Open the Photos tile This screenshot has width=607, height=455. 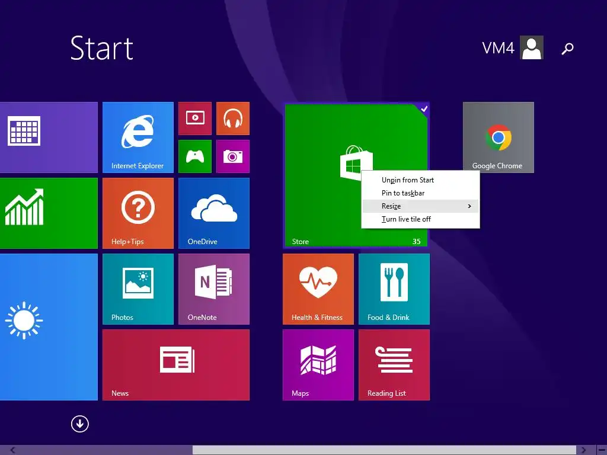point(138,289)
